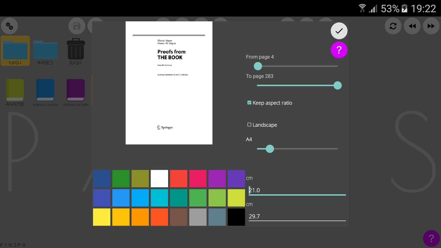
Task: Adjust the From page slider handle
Action: point(258,66)
